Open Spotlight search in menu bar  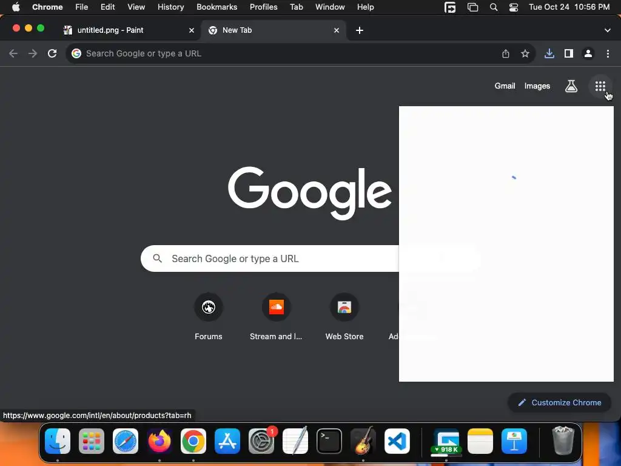[x=494, y=7]
